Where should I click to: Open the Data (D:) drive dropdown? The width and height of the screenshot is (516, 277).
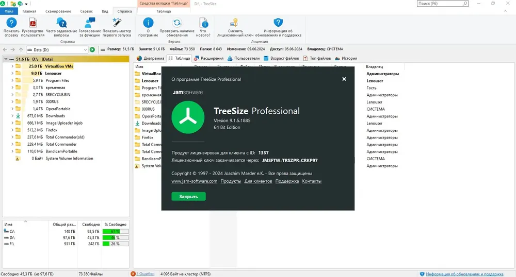85,50
